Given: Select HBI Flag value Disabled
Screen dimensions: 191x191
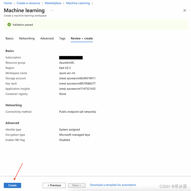Looking at the screenshot, I should coord(65,140).
